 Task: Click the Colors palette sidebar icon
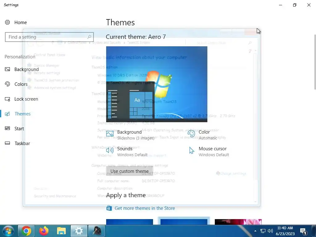[7, 84]
